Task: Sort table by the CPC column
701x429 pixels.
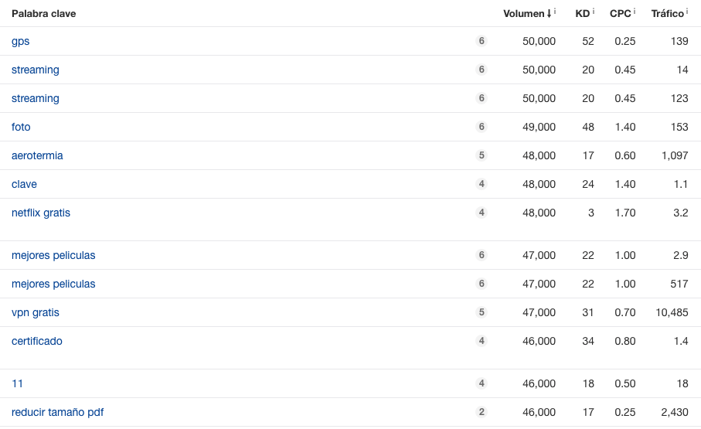Action: pyautogui.click(x=621, y=13)
